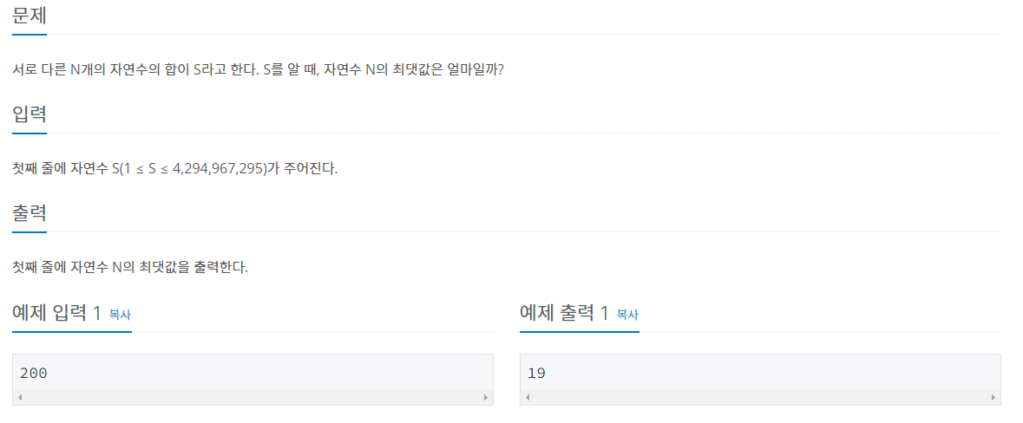Click right scroll arrow under sample input 200
This screenshot has height=423, width=1023.
pos(485,397)
